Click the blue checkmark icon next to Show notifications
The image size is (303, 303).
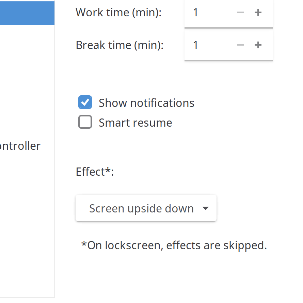[x=85, y=102]
